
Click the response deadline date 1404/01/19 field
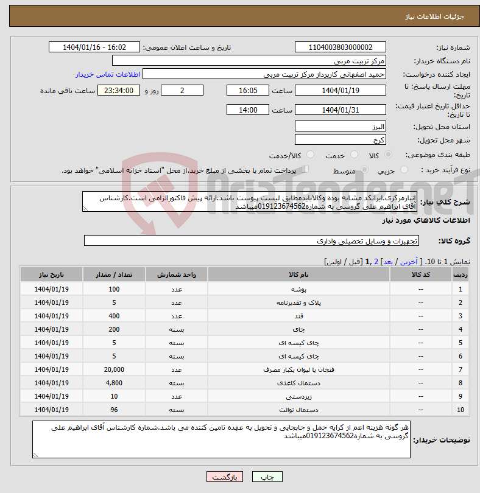pyautogui.click(x=341, y=91)
